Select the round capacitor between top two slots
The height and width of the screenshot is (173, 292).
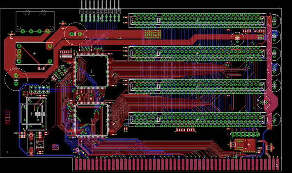[237, 39]
